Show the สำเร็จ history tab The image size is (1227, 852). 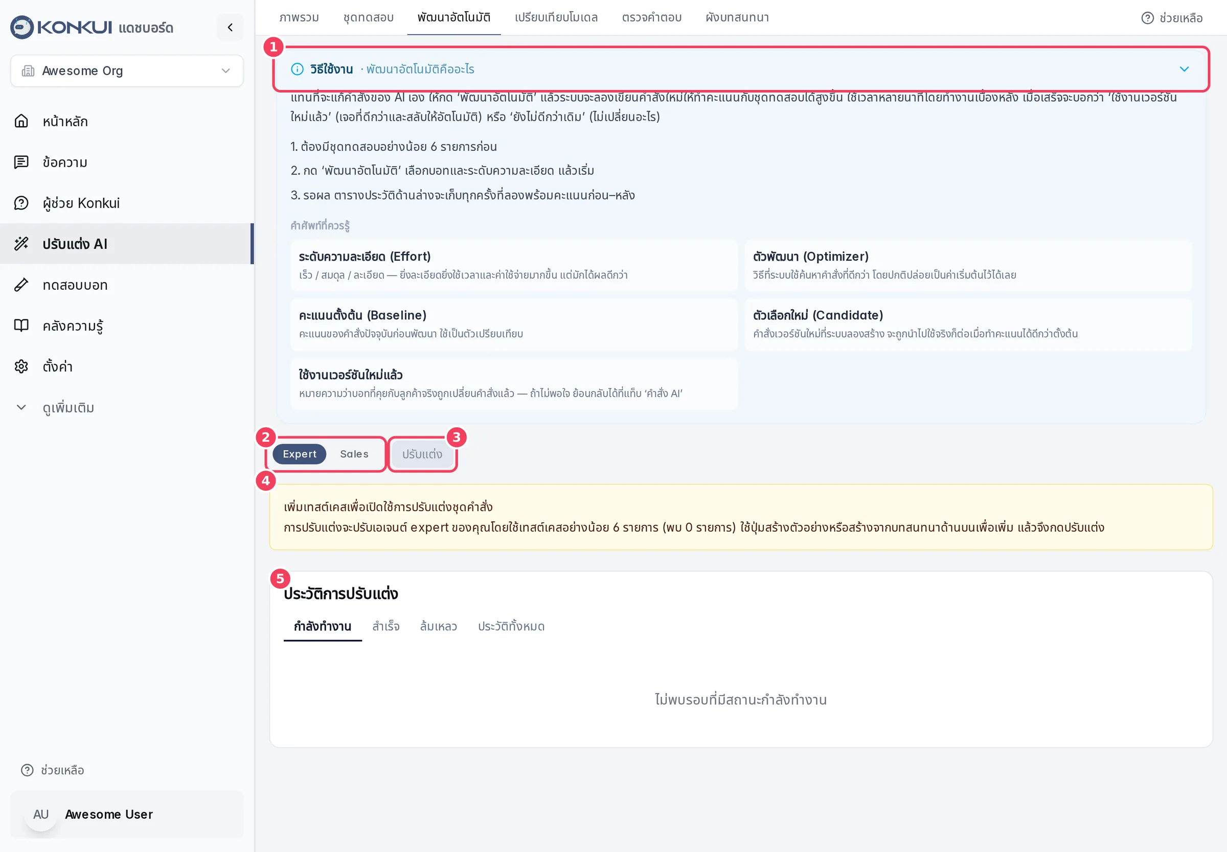tap(386, 627)
